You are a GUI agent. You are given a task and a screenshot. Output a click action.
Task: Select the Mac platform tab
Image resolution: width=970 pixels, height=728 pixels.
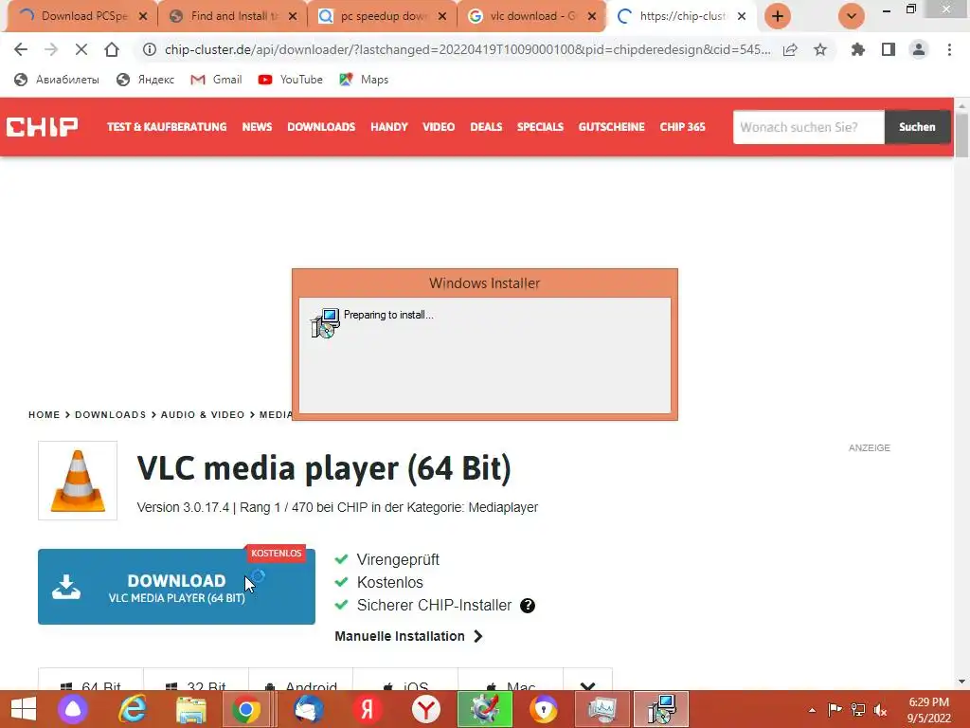pyautogui.click(x=511, y=679)
